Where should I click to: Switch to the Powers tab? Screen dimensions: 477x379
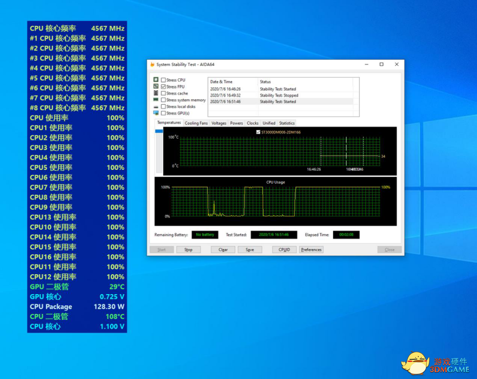(x=236, y=123)
